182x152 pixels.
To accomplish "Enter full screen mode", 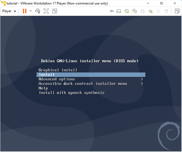I will [x=46, y=11].
